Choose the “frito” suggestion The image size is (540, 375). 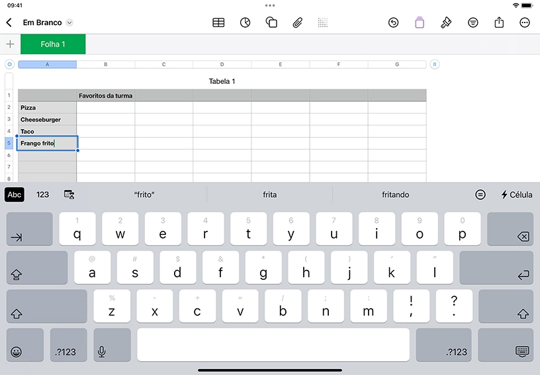point(144,194)
